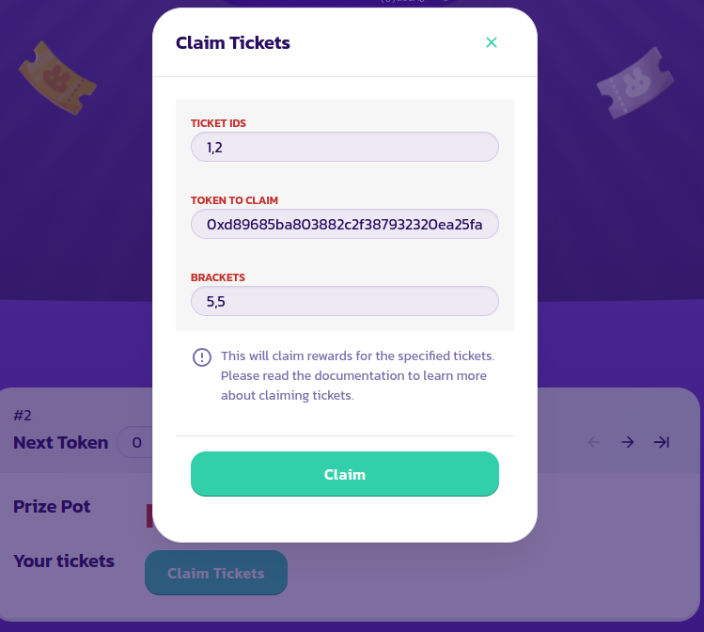The height and width of the screenshot is (632, 704).
Task: Go to previous round with left arrow
Action: [594, 442]
